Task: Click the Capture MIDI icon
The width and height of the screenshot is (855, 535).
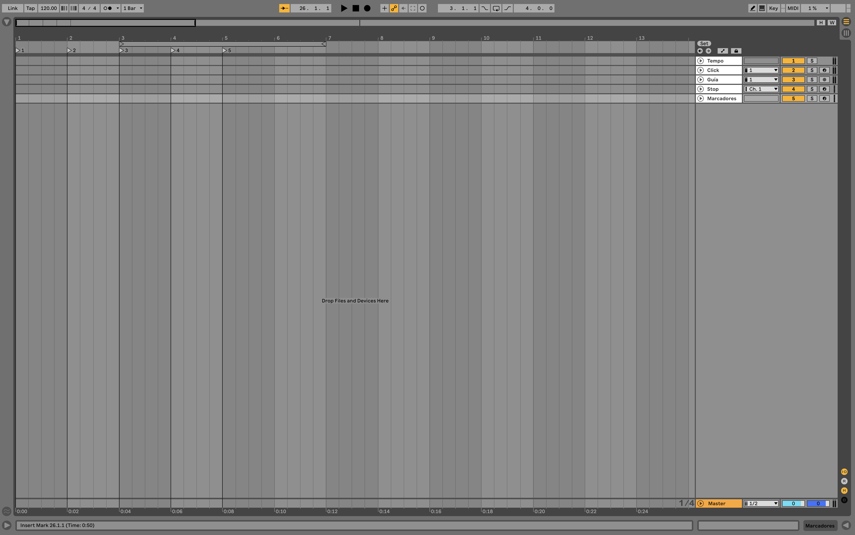Action: [x=413, y=8]
